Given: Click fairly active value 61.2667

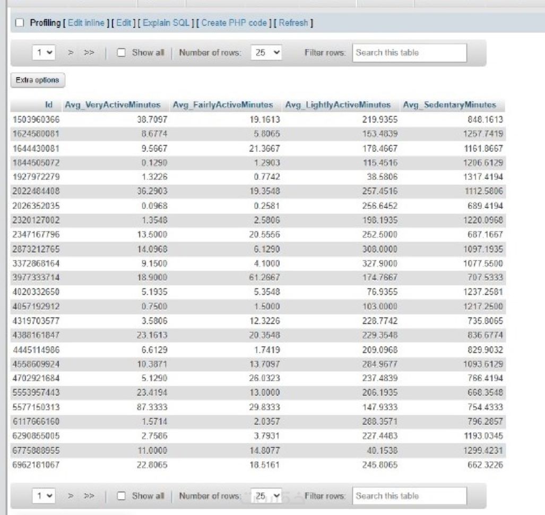Looking at the screenshot, I should pos(264,278).
